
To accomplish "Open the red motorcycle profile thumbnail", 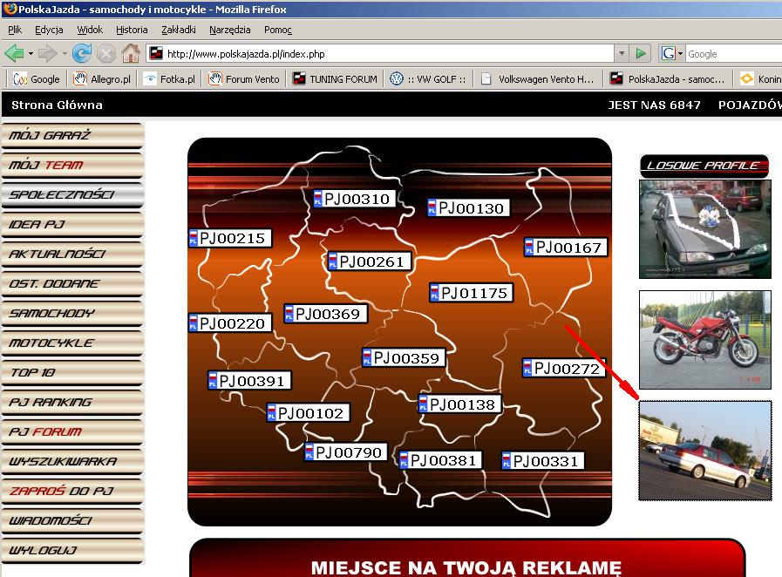I will (x=704, y=340).
